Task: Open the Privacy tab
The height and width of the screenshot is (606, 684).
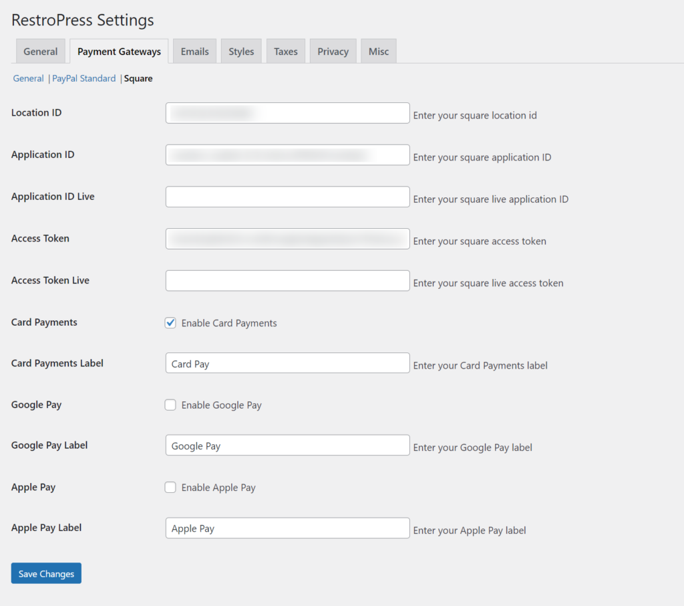Action: coord(333,52)
